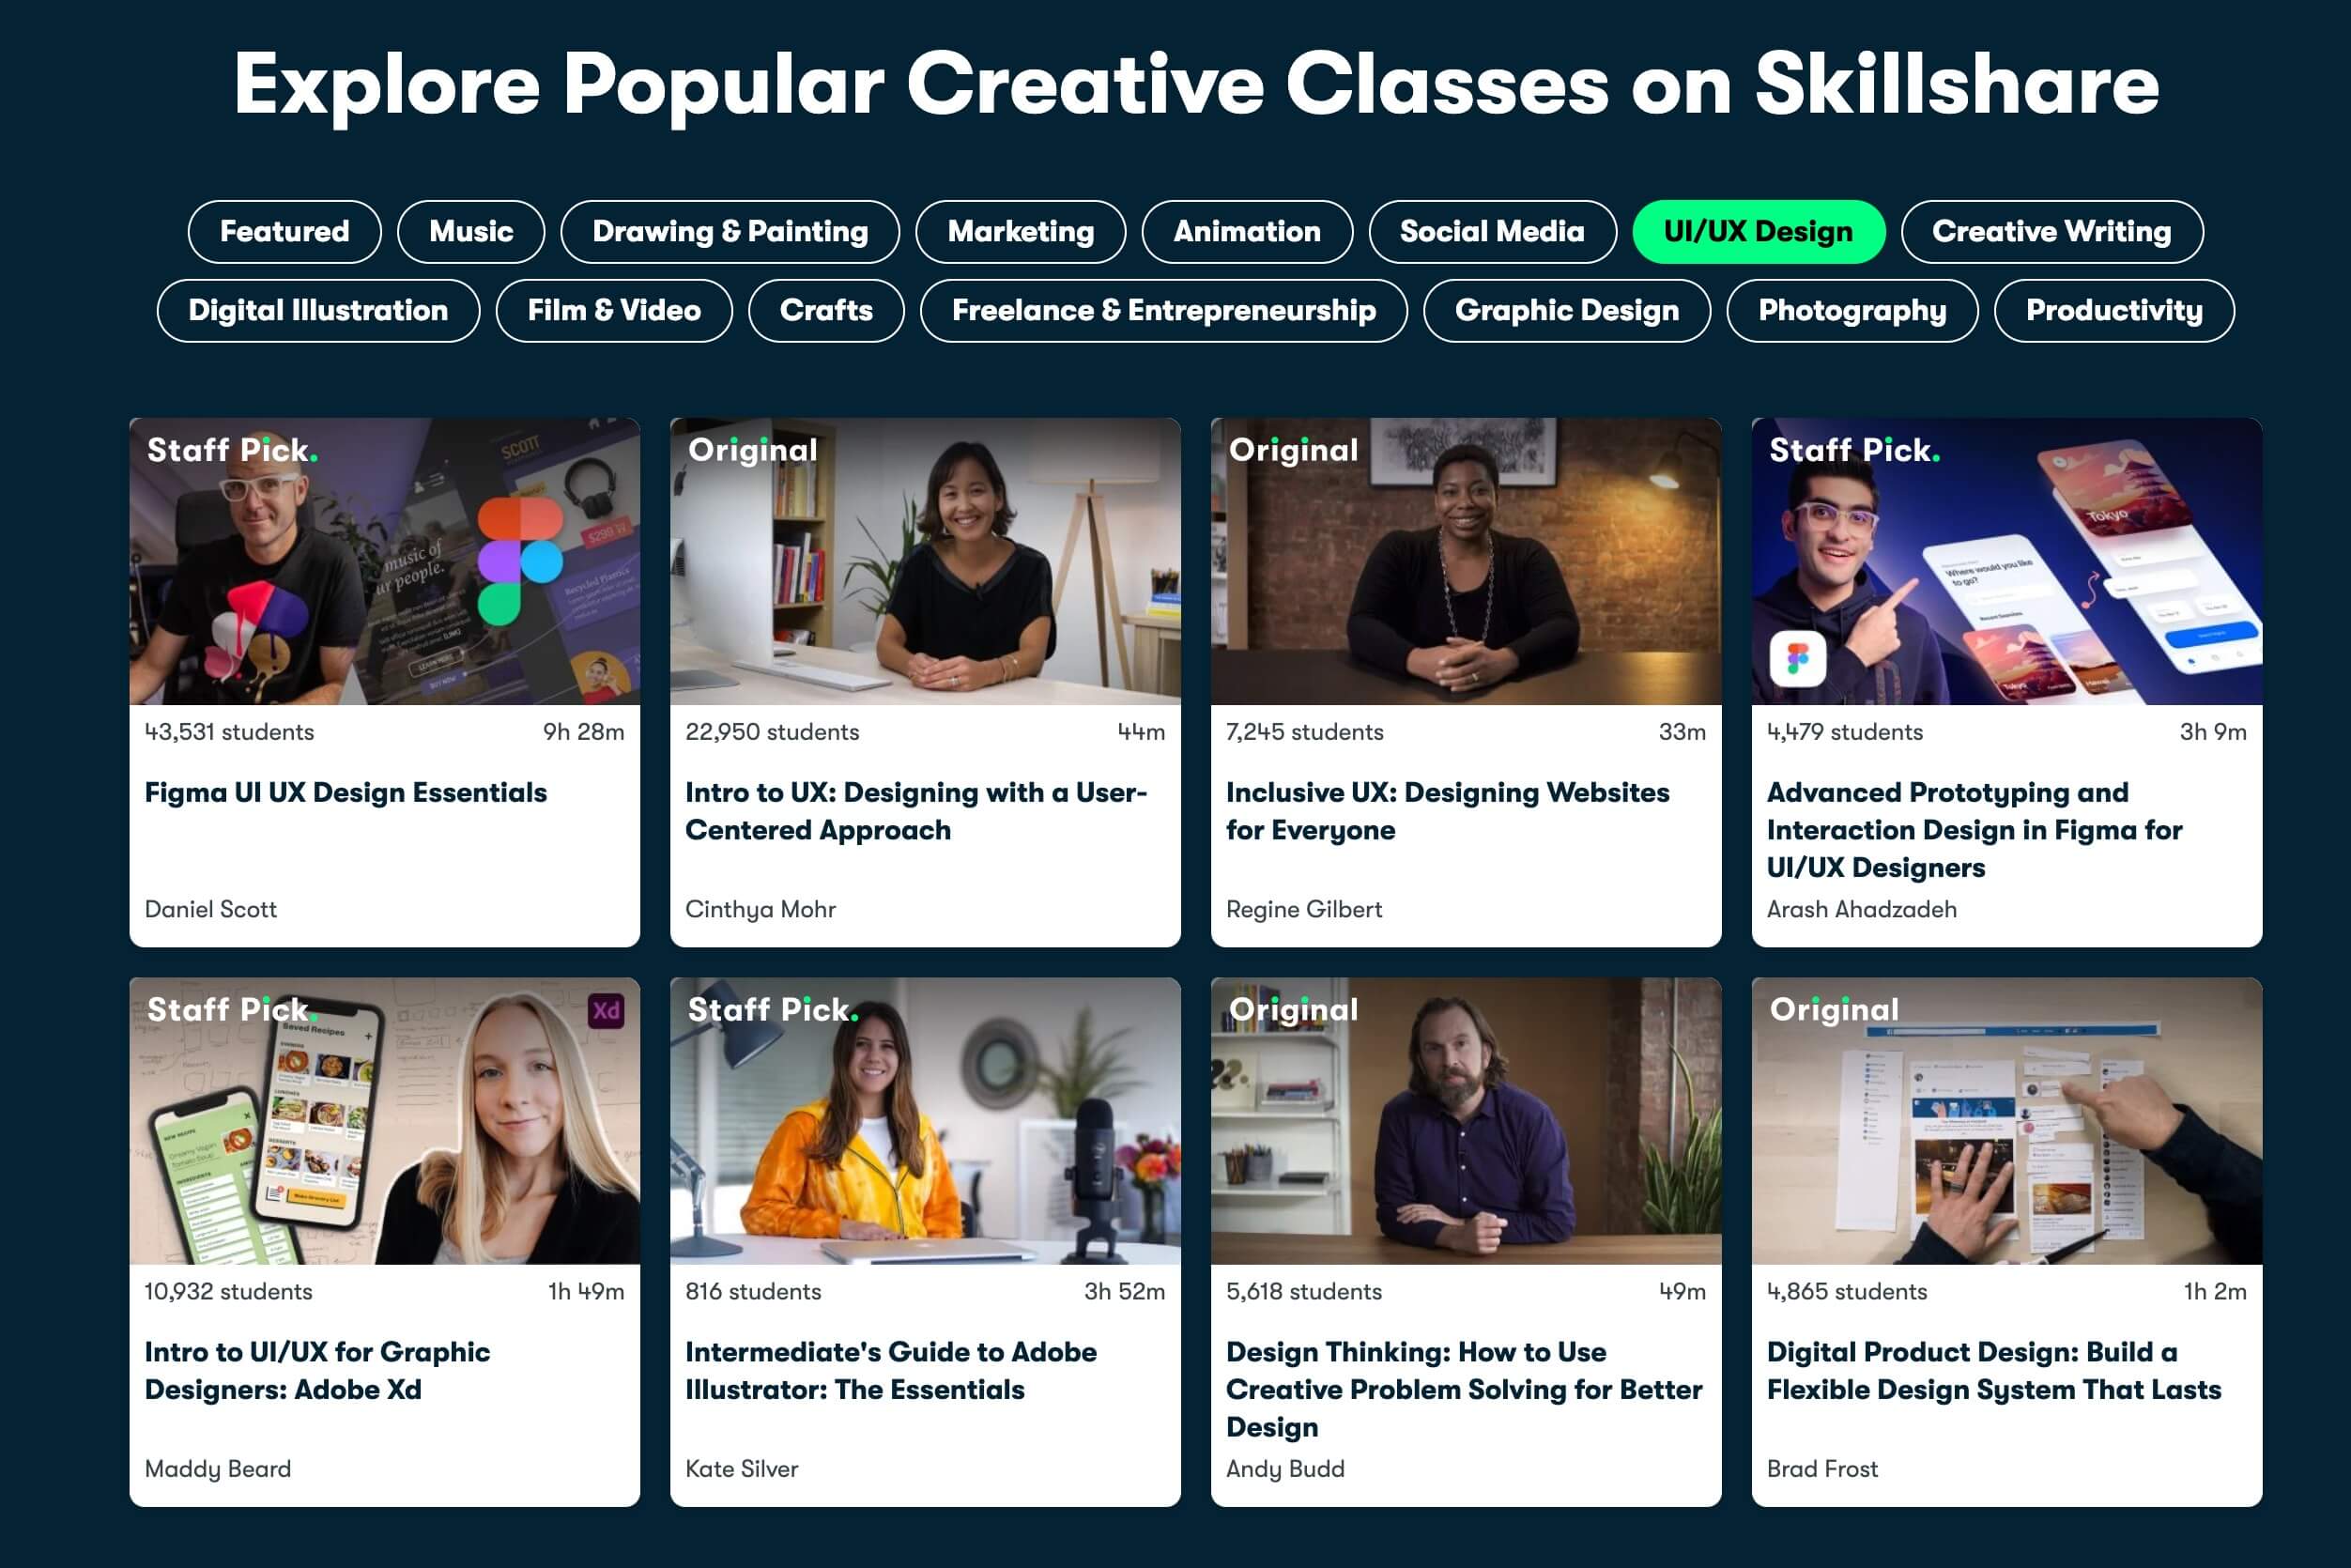
Task: Select the UI/UX Design category tab
Action: pos(1757,232)
